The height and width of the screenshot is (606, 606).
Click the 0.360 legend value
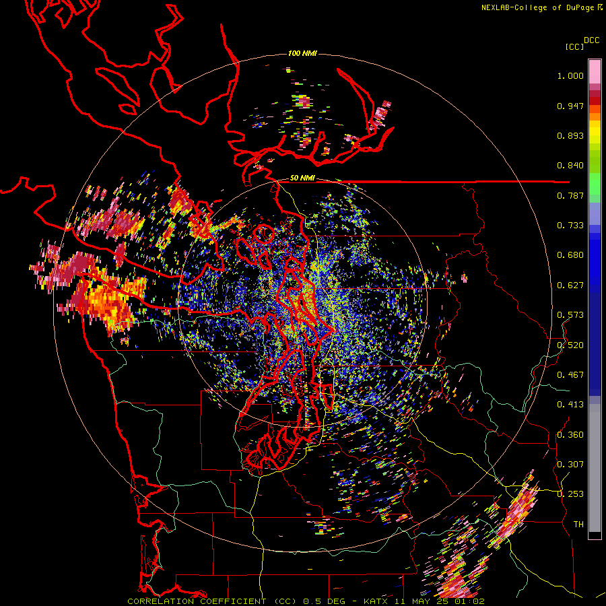(x=570, y=434)
